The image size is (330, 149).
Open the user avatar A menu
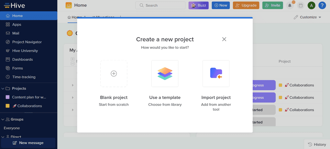click(x=312, y=5)
